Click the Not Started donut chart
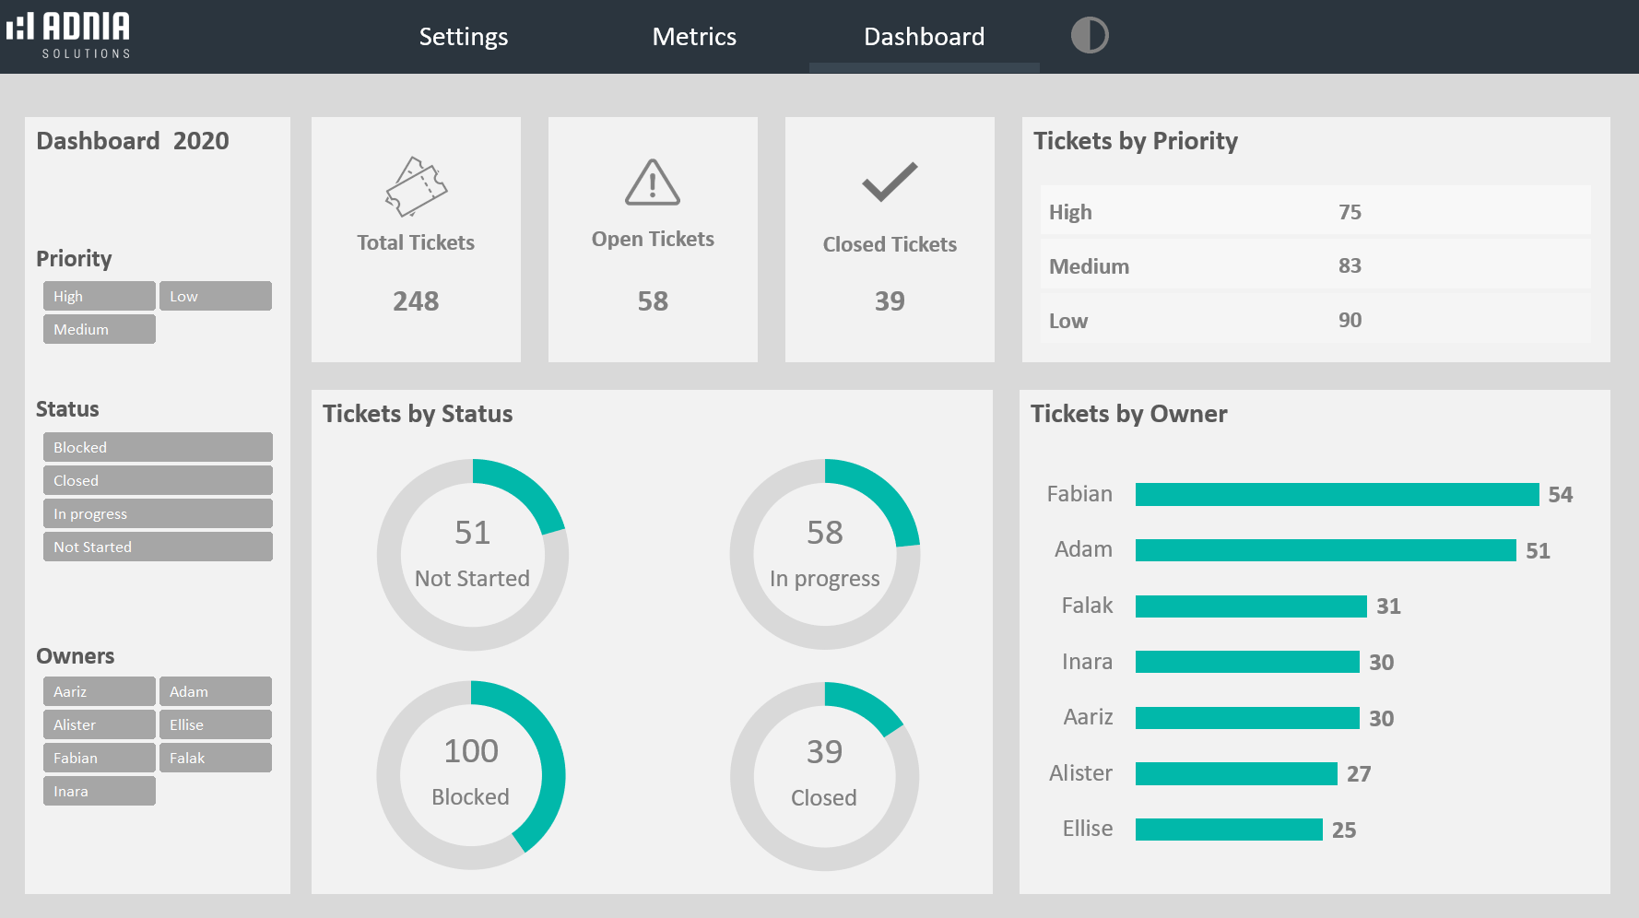1639x918 pixels. [472, 554]
